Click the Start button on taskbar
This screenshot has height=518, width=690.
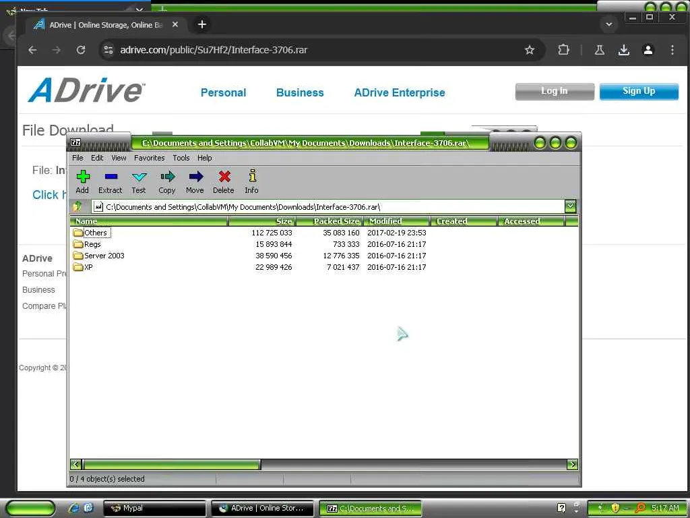[31, 509]
